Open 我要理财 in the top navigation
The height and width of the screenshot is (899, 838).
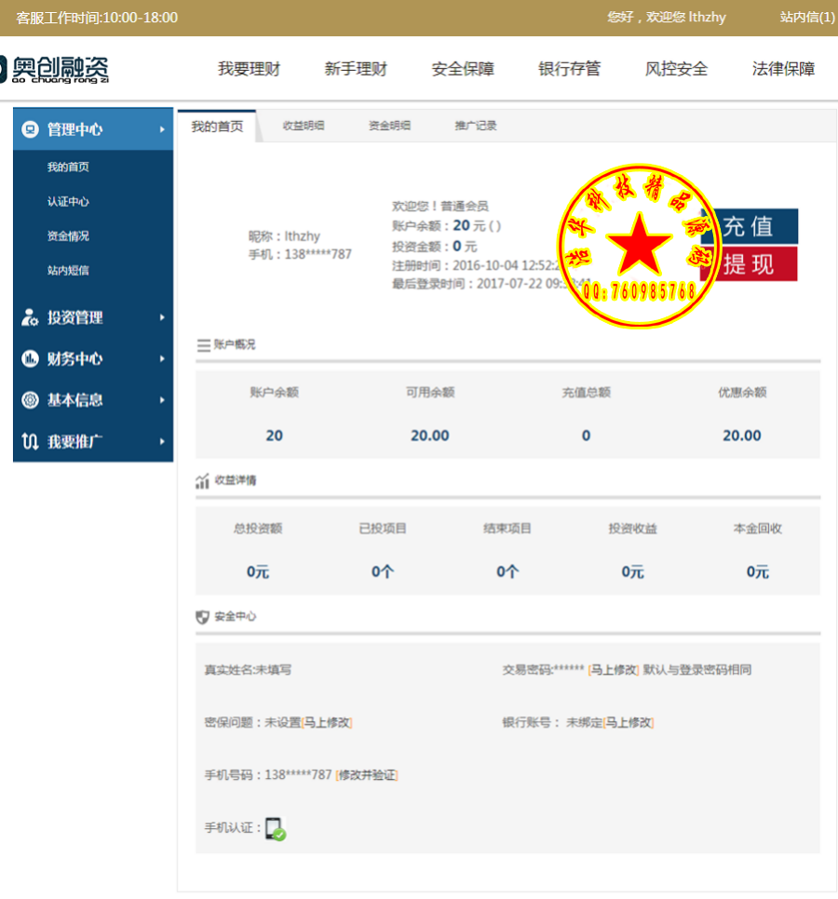tap(249, 69)
